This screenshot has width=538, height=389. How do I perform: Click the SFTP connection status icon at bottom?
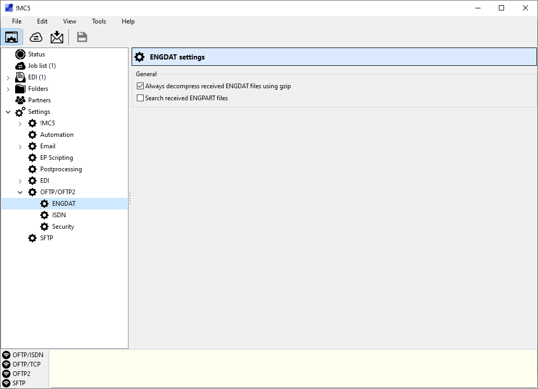6,383
